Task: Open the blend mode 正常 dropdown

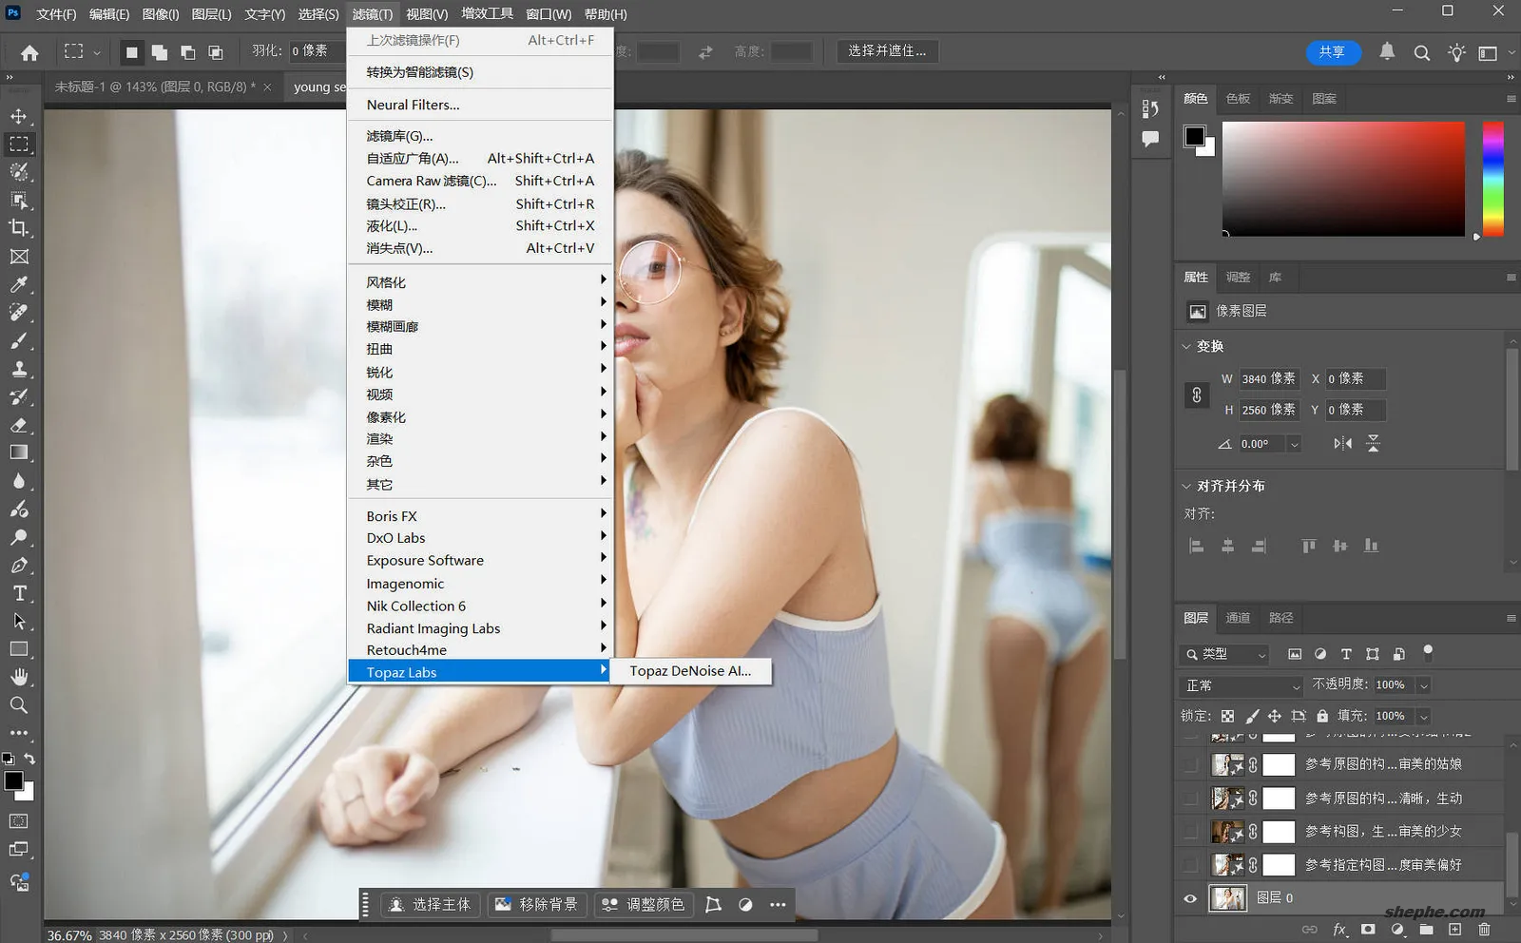Action: pos(1241,685)
